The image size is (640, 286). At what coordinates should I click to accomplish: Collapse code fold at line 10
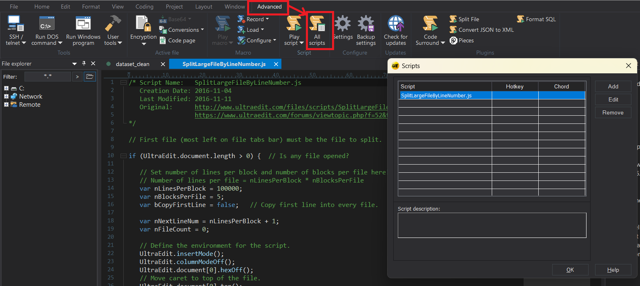(123, 156)
